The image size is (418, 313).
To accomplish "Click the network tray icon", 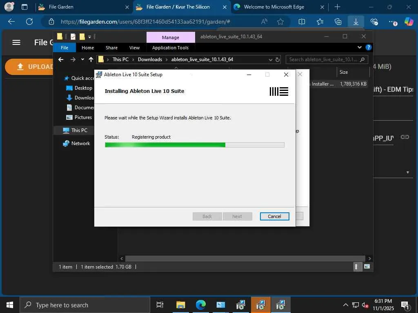I will pyautogui.click(x=356, y=305).
